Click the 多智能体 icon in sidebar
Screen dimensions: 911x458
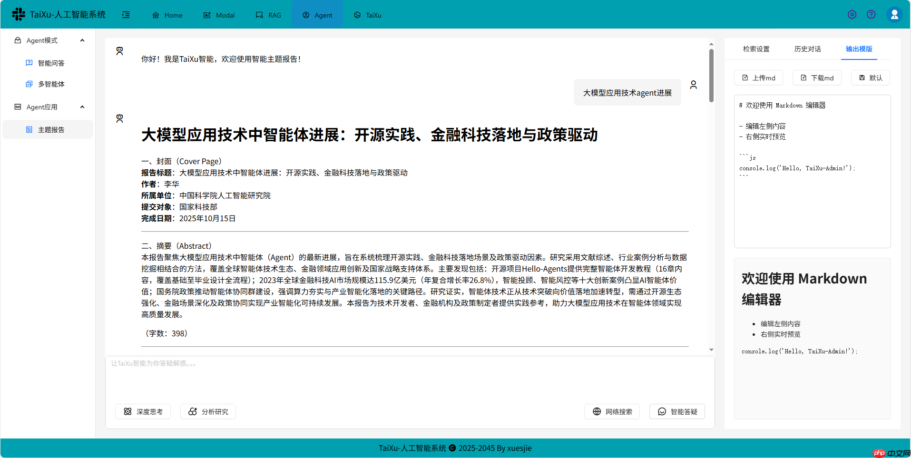coord(29,84)
